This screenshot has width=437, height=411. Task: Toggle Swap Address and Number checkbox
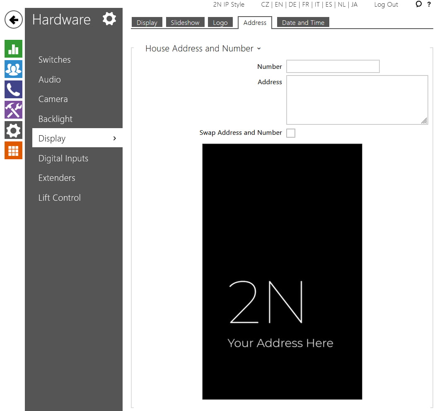click(291, 133)
